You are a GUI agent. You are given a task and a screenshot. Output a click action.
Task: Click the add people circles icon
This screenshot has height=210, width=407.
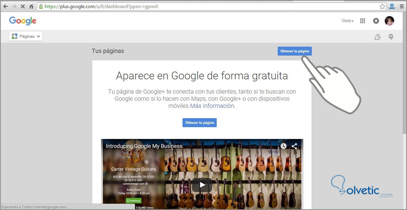click(377, 37)
